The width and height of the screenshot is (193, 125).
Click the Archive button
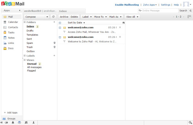tap(64, 17)
